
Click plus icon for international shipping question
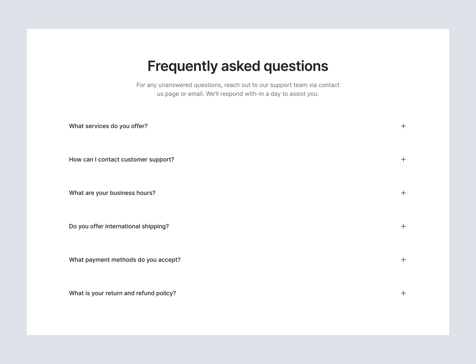click(403, 226)
